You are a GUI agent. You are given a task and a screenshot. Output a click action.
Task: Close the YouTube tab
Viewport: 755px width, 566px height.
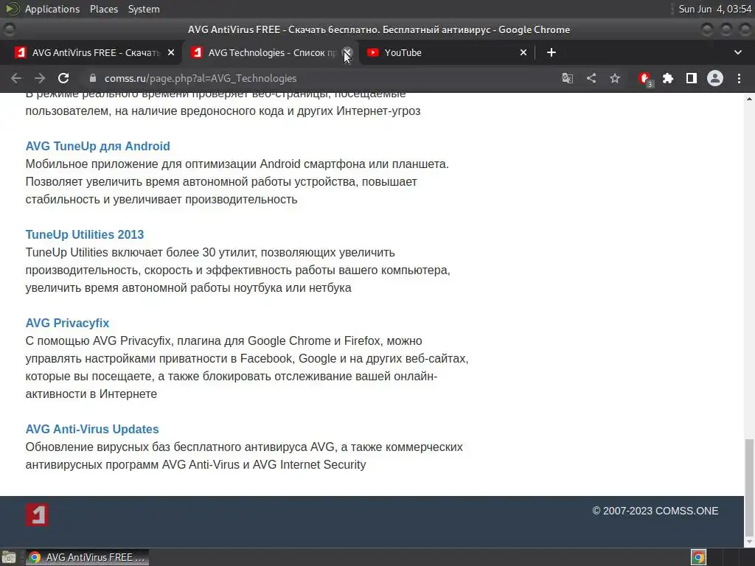[523, 52]
